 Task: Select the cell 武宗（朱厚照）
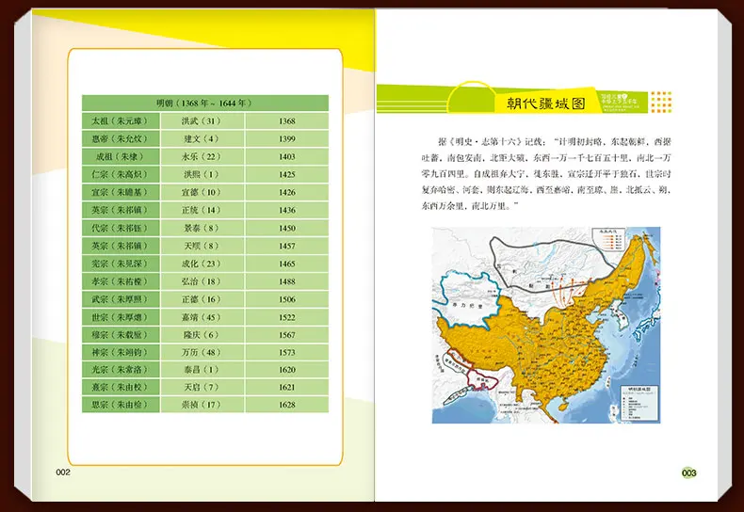click(x=121, y=299)
